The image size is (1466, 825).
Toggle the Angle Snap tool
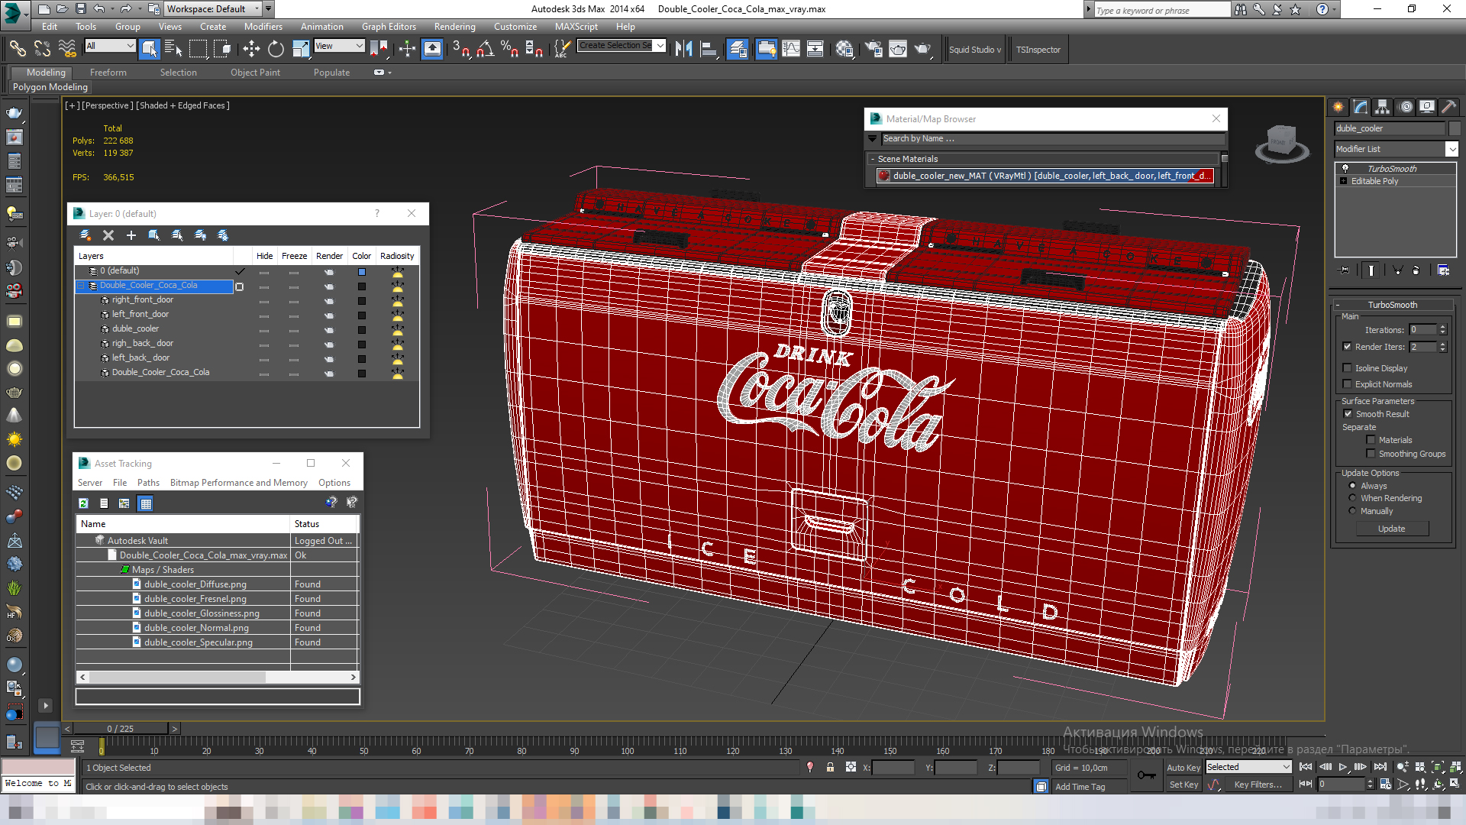coord(485,49)
